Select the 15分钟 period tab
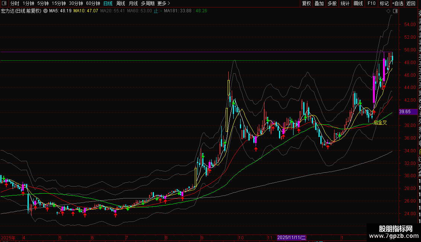 [59, 3]
